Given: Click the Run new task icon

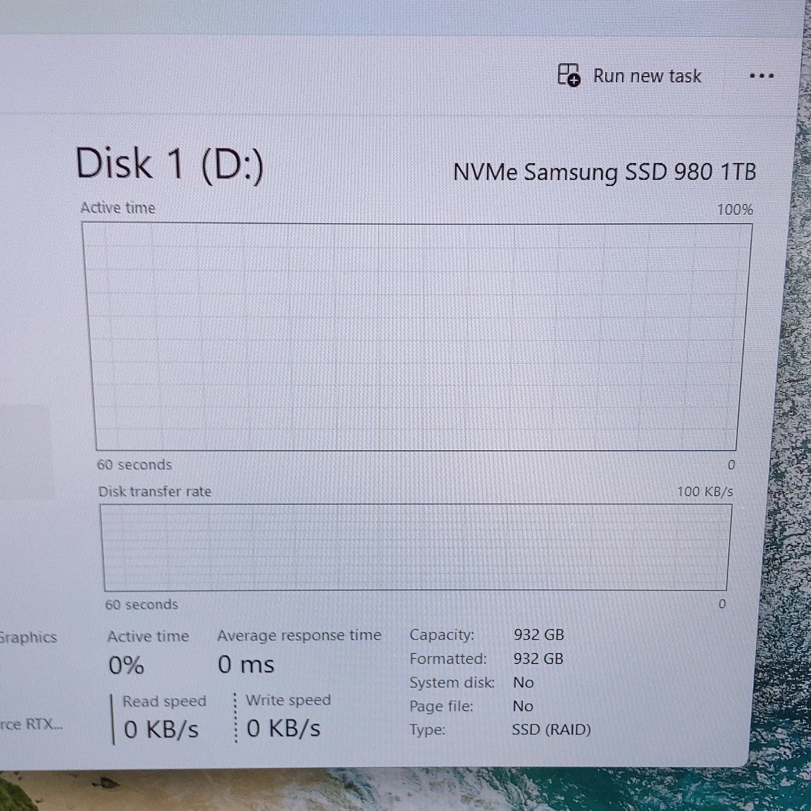Looking at the screenshot, I should [x=569, y=75].
